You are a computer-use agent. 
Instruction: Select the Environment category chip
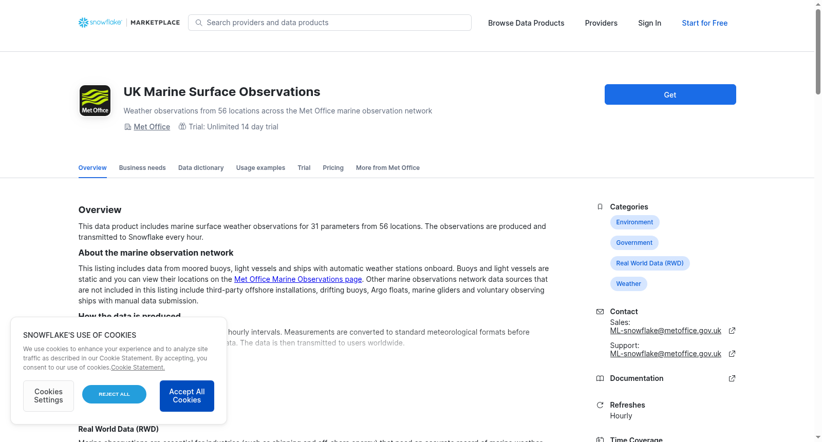click(x=634, y=222)
